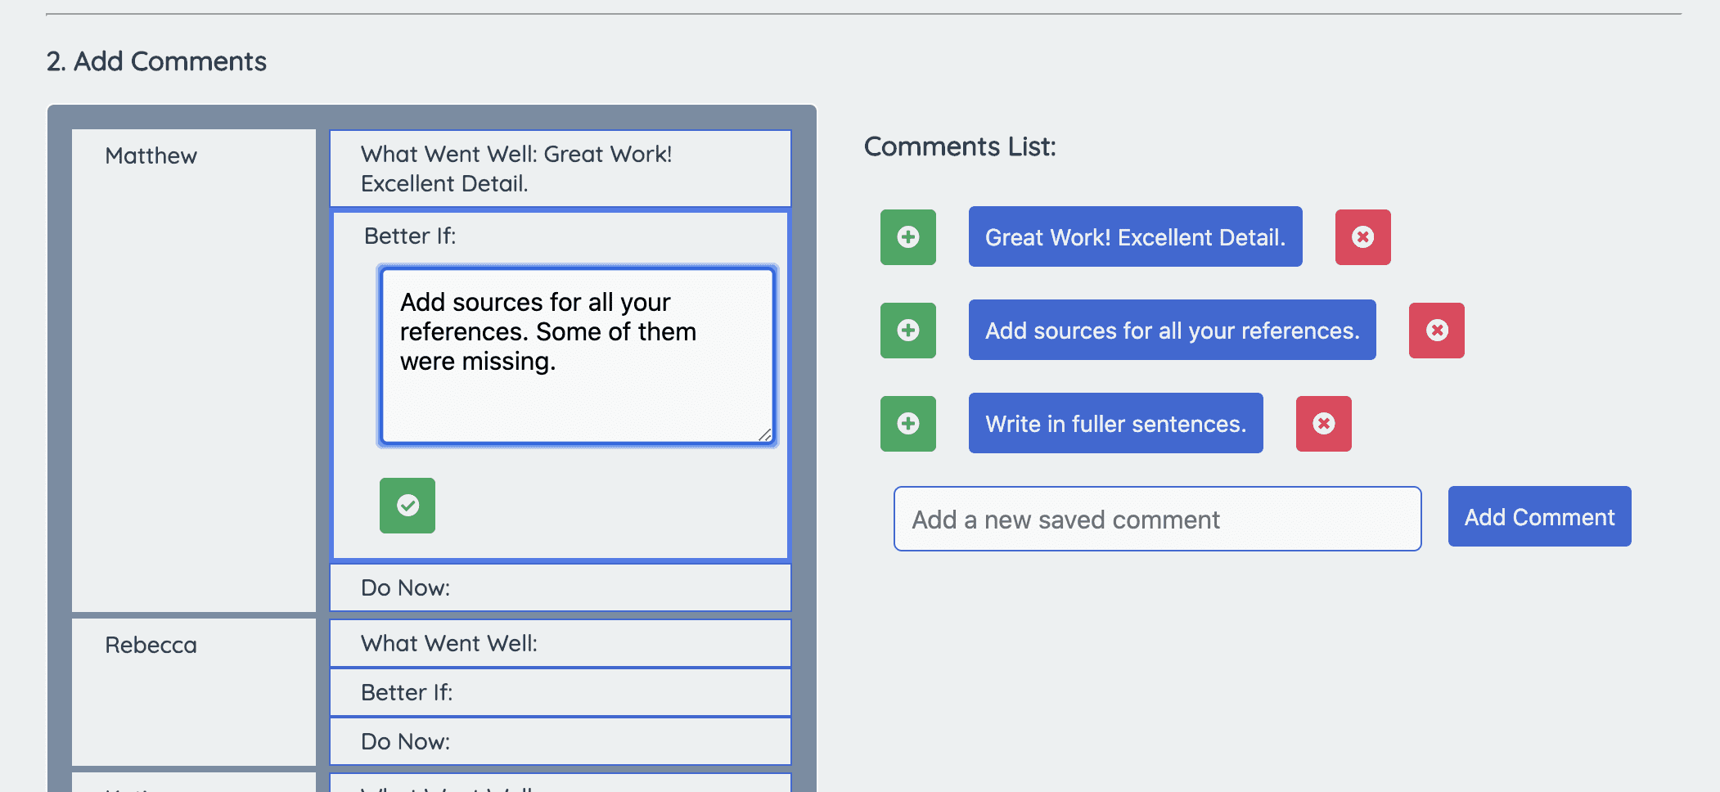
Task: Choose the "Add sources for all your references." comment
Action: point(1172,331)
